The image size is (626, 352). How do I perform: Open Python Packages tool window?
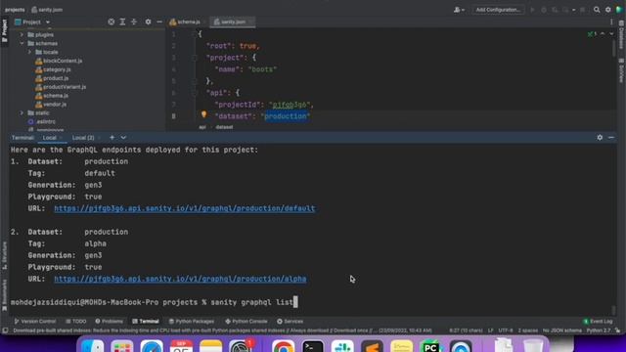pyautogui.click(x=192, y=322)
